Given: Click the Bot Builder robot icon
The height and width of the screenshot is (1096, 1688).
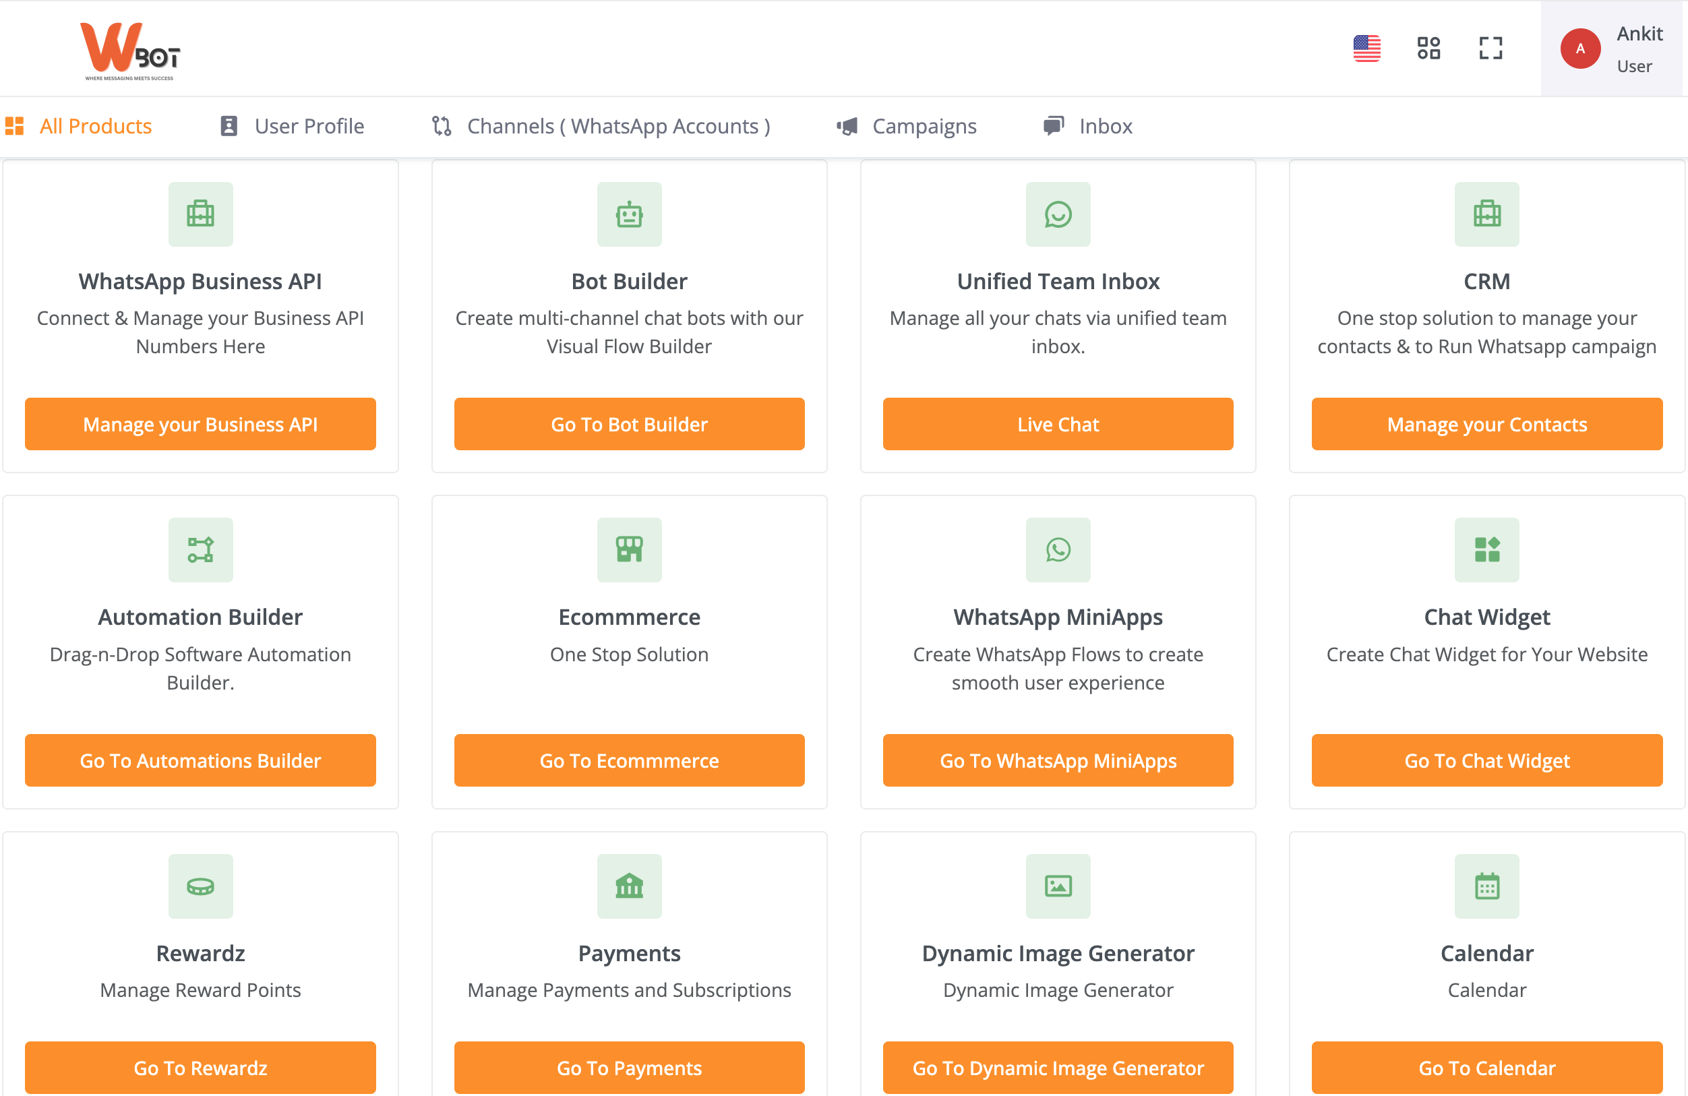Looking at the screenshot, I should pos(628,214).
